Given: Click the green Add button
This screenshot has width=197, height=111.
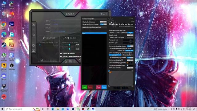Looking at the screenshot, I should point(85,87).
